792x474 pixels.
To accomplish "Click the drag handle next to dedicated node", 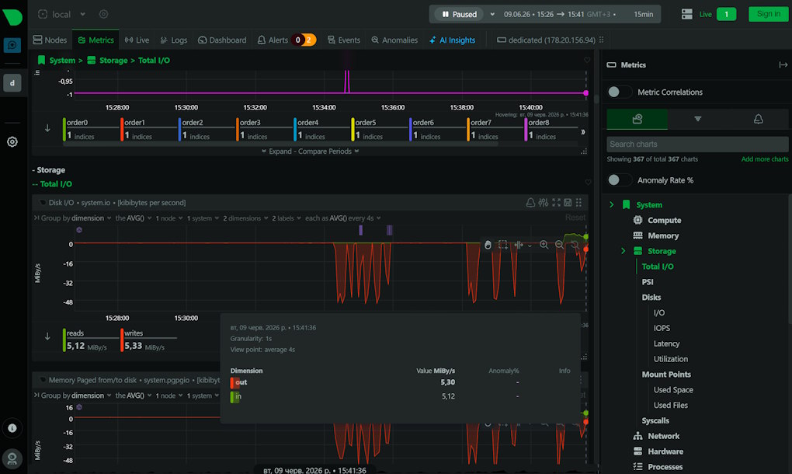I will click(601, 40).
